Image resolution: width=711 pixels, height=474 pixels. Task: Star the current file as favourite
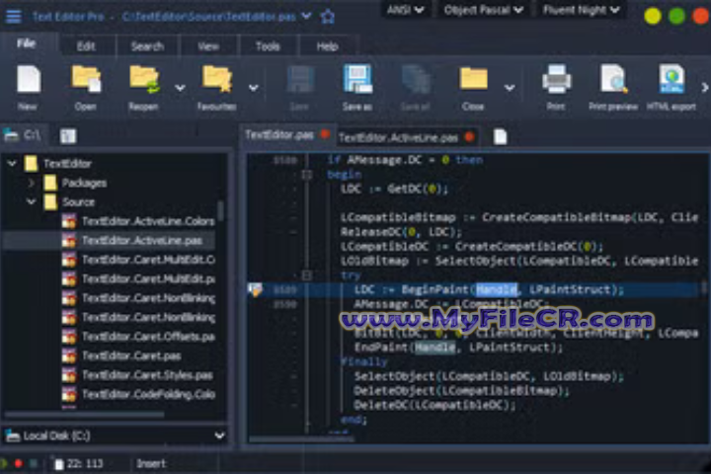[x=328, y=17]
